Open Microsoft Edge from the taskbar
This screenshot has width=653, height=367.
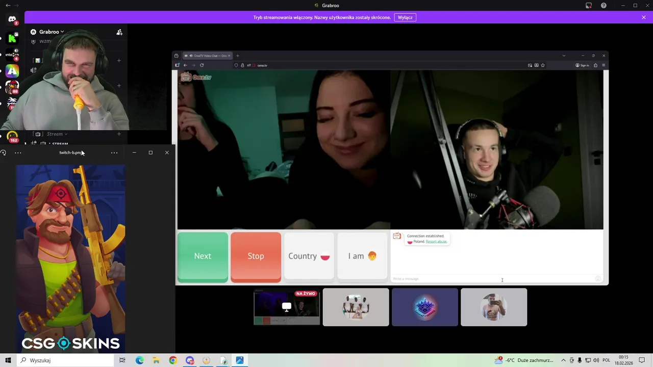tap(140, 360)
